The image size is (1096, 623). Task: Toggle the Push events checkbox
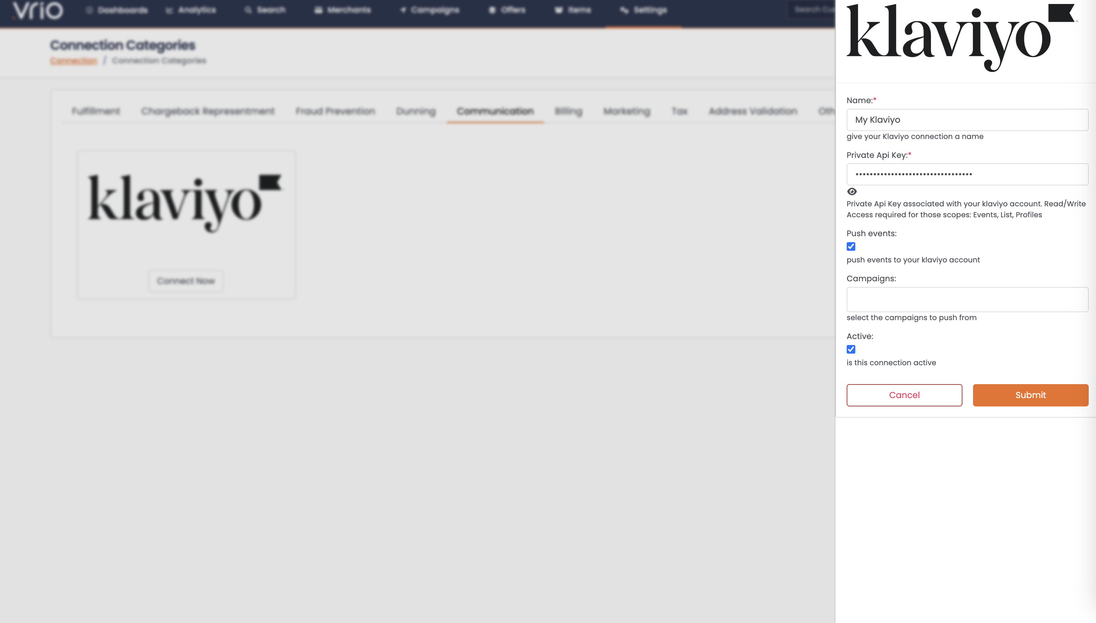click(x=851, y=246)
